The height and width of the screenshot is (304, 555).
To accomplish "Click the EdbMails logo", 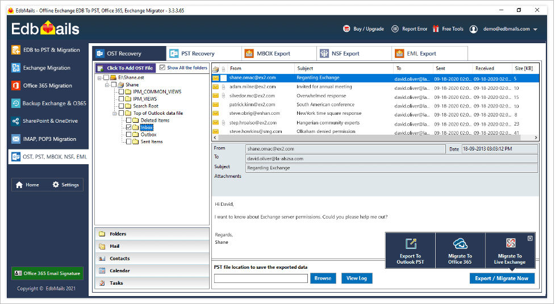I will (45, 28).
